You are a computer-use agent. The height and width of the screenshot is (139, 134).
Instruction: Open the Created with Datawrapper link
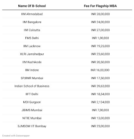coord(16,136)
